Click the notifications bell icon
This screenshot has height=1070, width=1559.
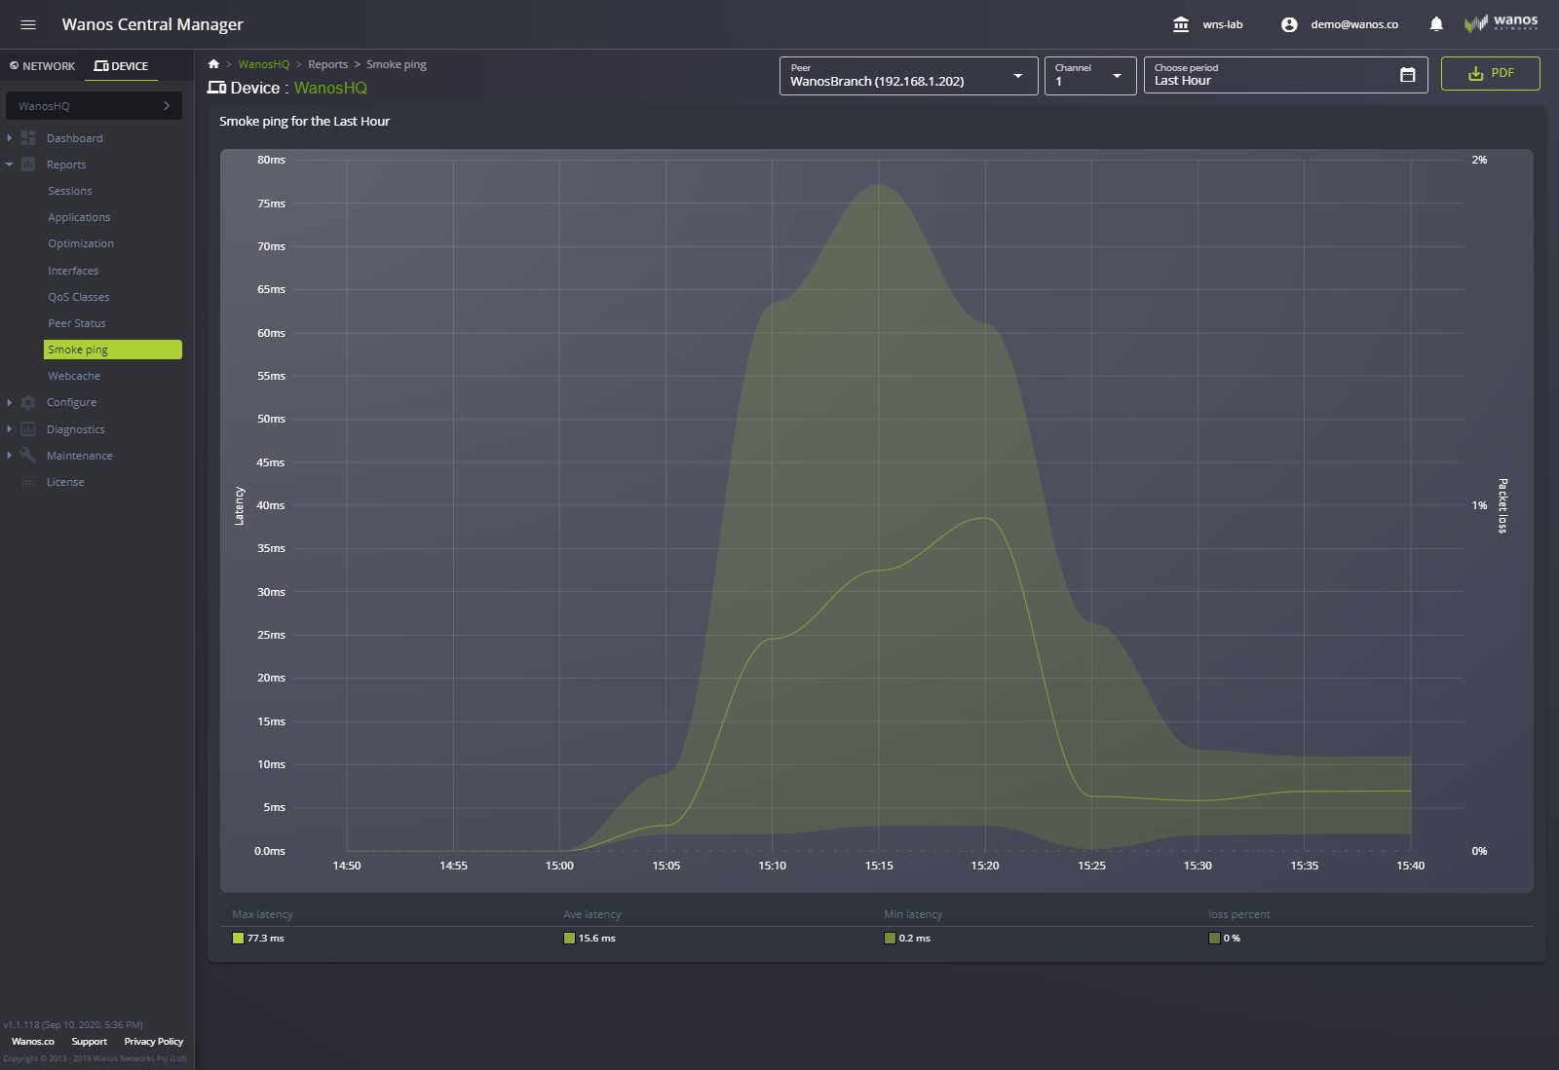[x=1436, y=24]
